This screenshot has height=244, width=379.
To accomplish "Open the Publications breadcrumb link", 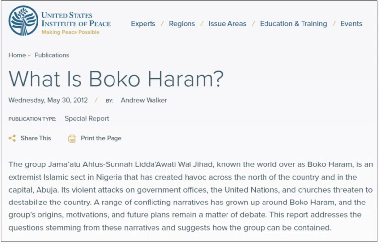I will pos(52,55).
